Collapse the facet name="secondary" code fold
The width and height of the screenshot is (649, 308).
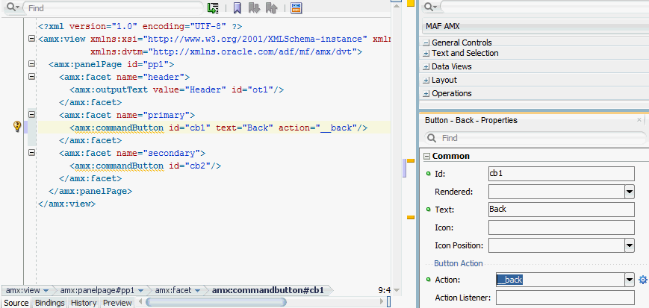[31, 153]
